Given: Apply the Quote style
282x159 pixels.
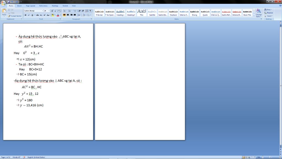Looking at the screenshot, I should tap(205, 13).
